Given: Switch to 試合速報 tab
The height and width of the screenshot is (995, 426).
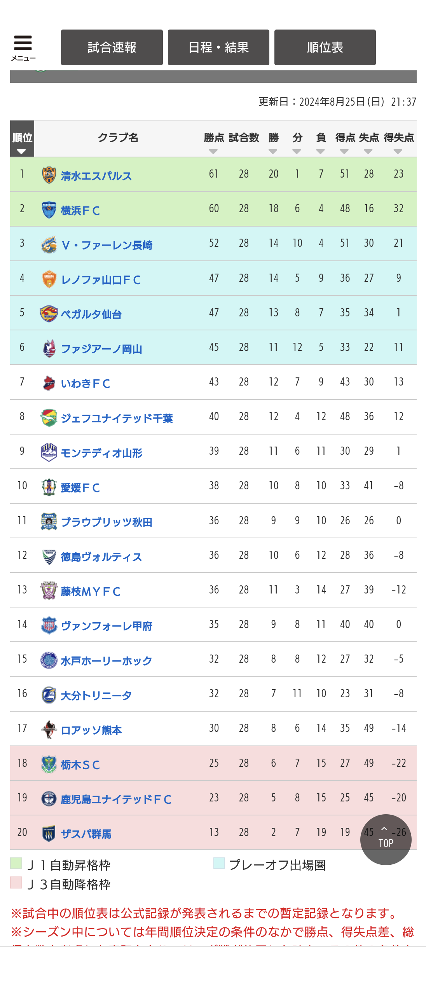Looking at the screenshot, I should click(112, 47).
